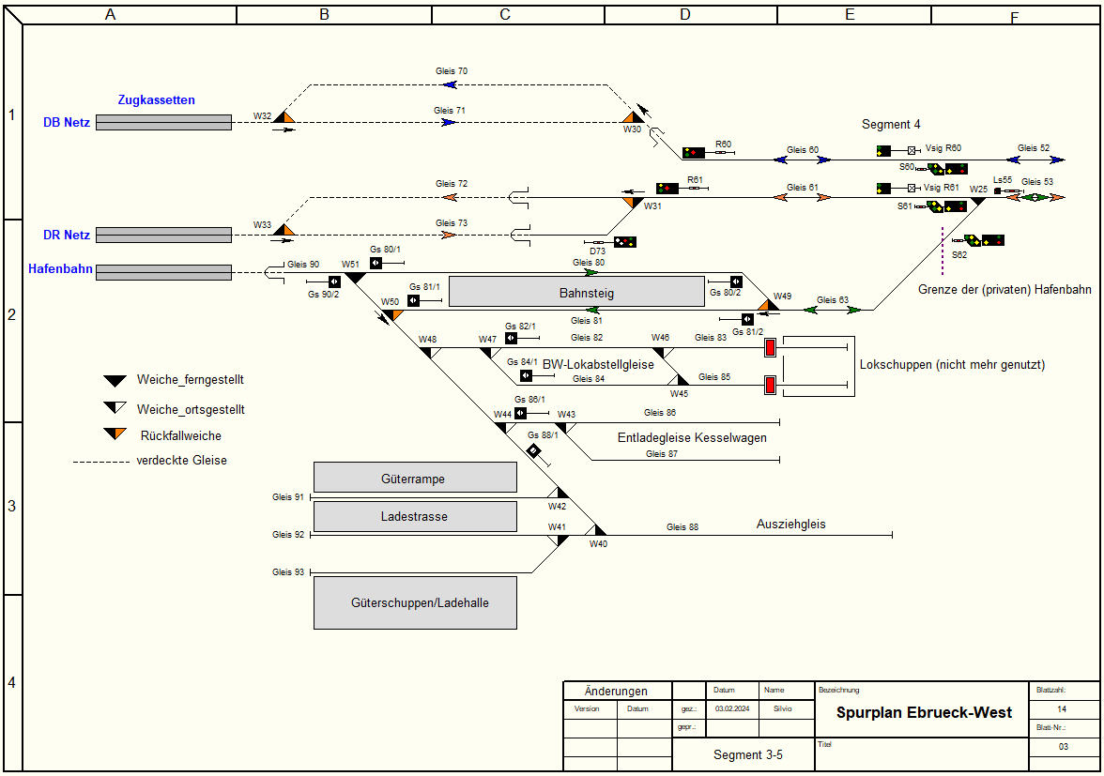Select the red buffer on Gleis 85

click(771, 385)
